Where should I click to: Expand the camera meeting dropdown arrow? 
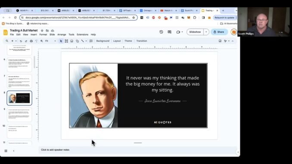[182, 32]
